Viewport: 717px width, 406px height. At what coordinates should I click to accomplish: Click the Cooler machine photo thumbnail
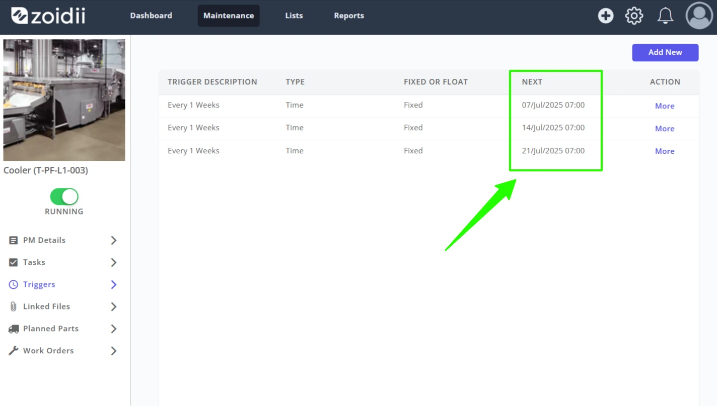click(x=64, y=100)
